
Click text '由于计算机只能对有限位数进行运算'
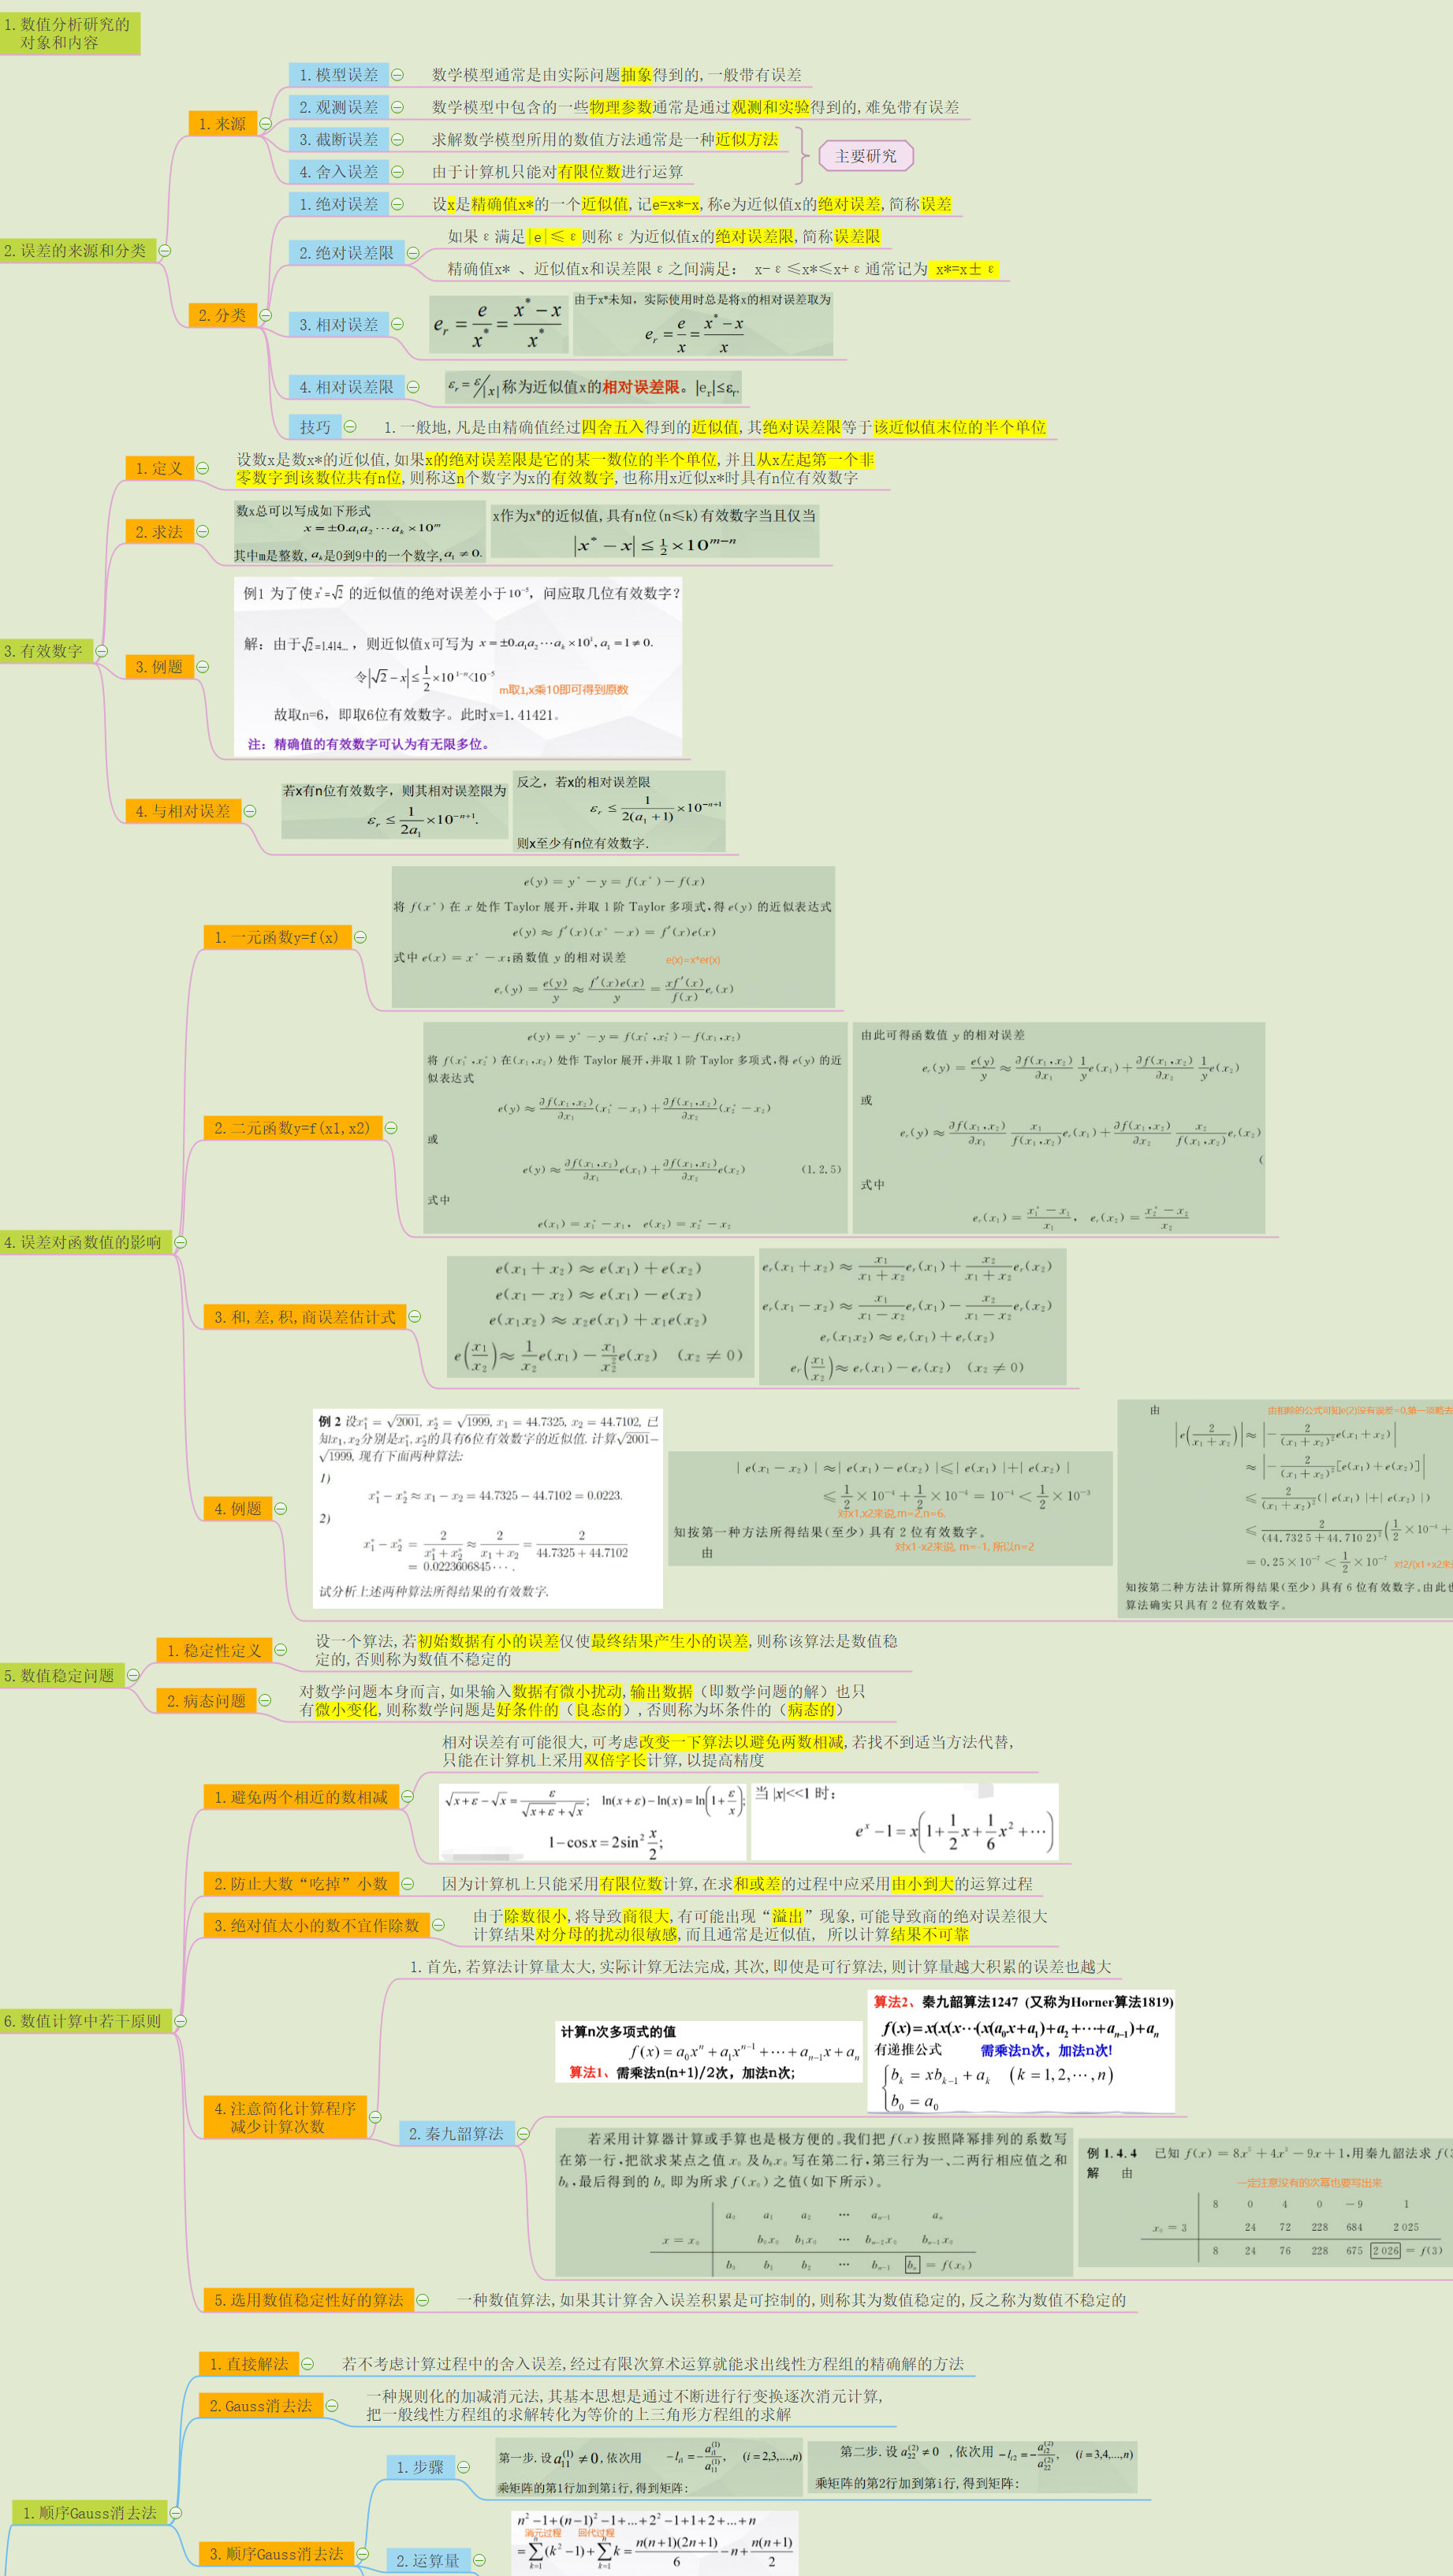pos(557,172)
